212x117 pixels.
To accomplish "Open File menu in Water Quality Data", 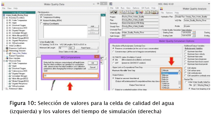I will 4,8.
